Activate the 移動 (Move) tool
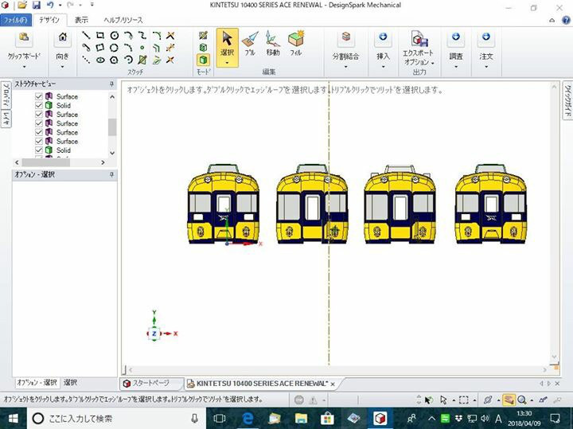 tap(273, 44)
